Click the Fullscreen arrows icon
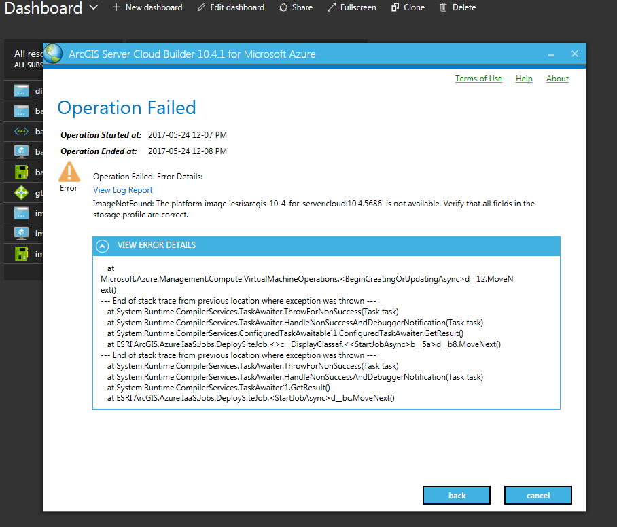The width and height of the screenshot is (617, 527). click(x=332, y=7)
